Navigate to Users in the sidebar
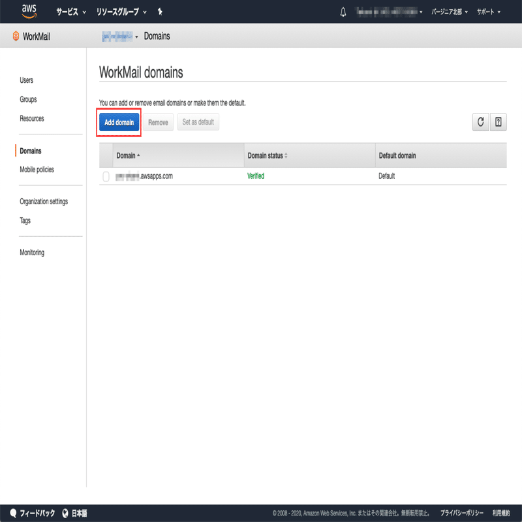The image size is (522, 522). 26,80
